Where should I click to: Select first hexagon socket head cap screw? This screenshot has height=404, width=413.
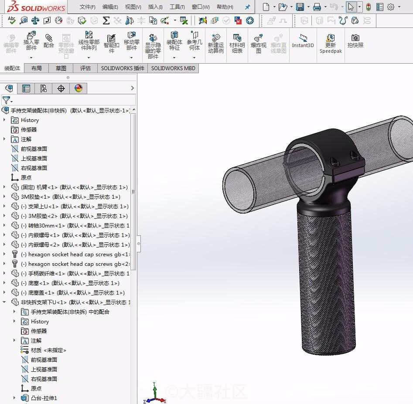[x=71, y=254]
